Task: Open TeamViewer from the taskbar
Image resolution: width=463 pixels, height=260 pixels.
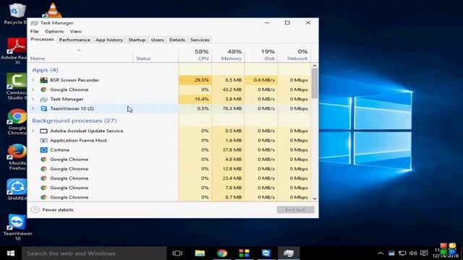Action: pos(266,253)
